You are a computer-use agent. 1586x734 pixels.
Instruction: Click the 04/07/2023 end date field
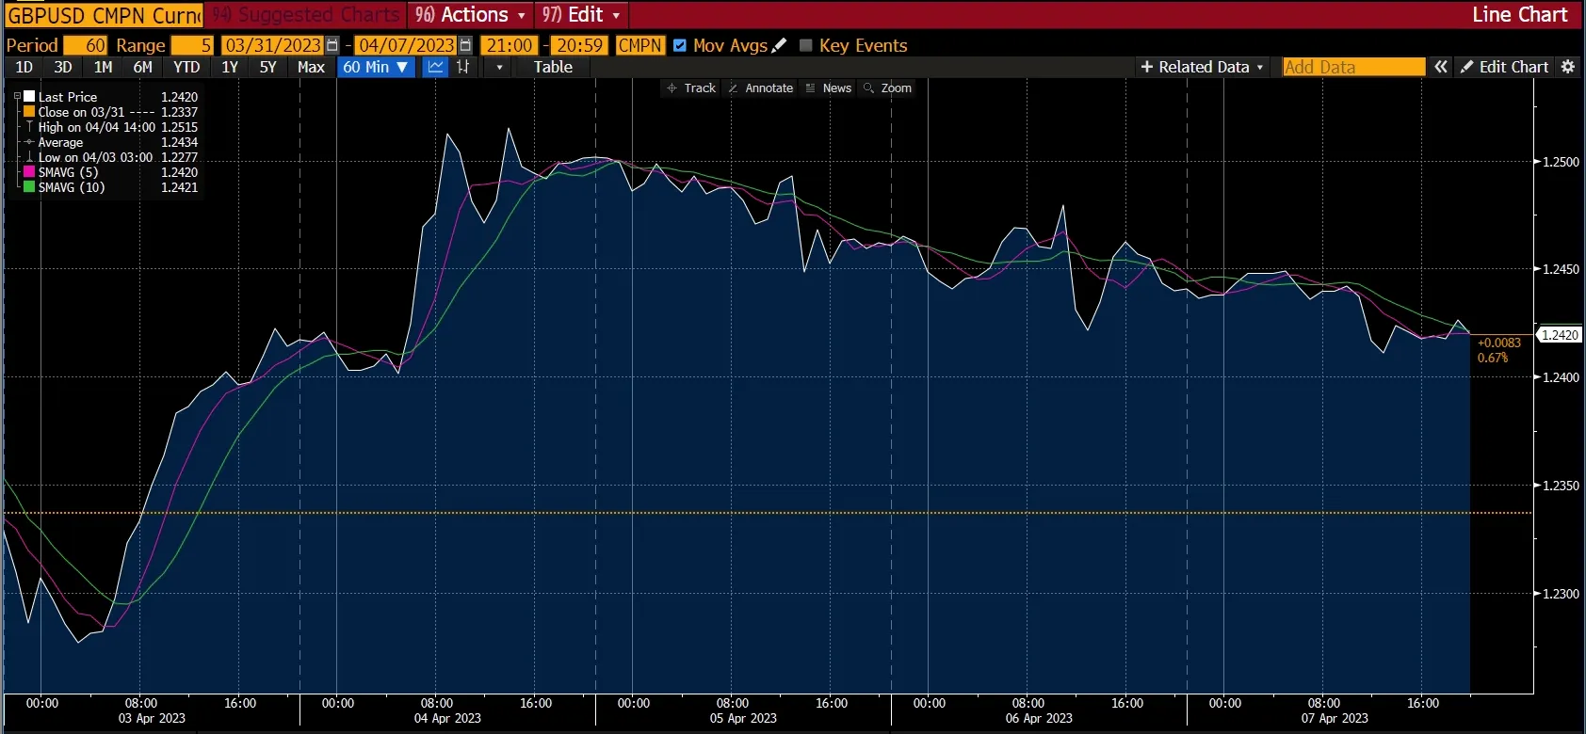coord(407,45)
